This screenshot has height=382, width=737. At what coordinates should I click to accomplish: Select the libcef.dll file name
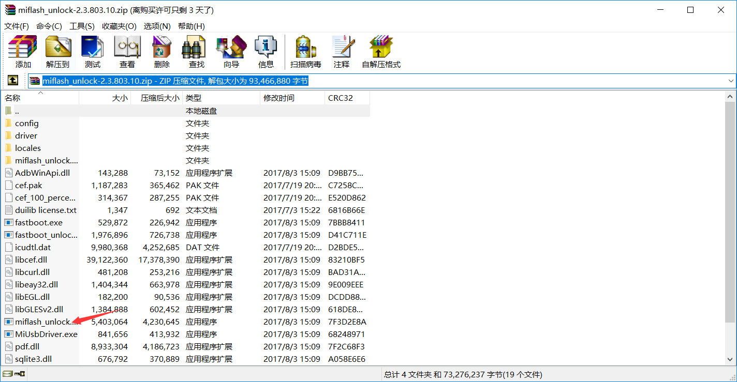click(x=31, y=259)
